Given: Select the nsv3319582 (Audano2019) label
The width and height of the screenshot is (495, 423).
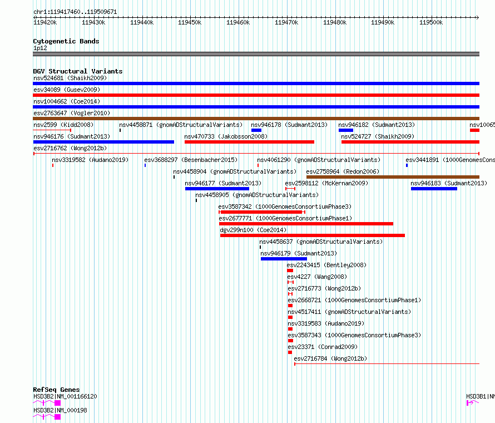Looking at the screenshot, I should 90,160.
